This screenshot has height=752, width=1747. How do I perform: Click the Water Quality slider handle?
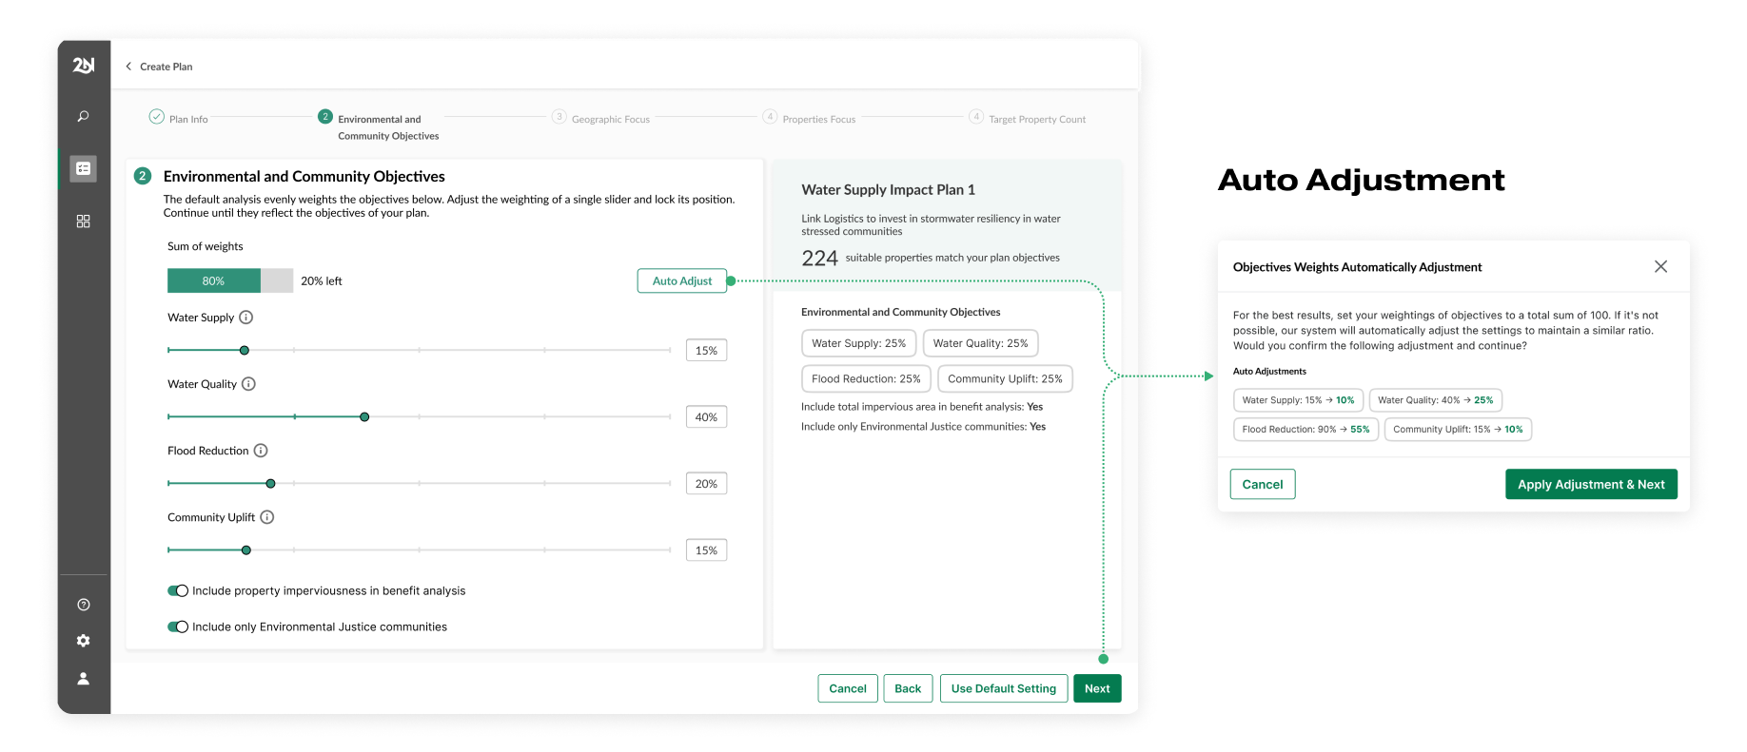click(364, 417)
